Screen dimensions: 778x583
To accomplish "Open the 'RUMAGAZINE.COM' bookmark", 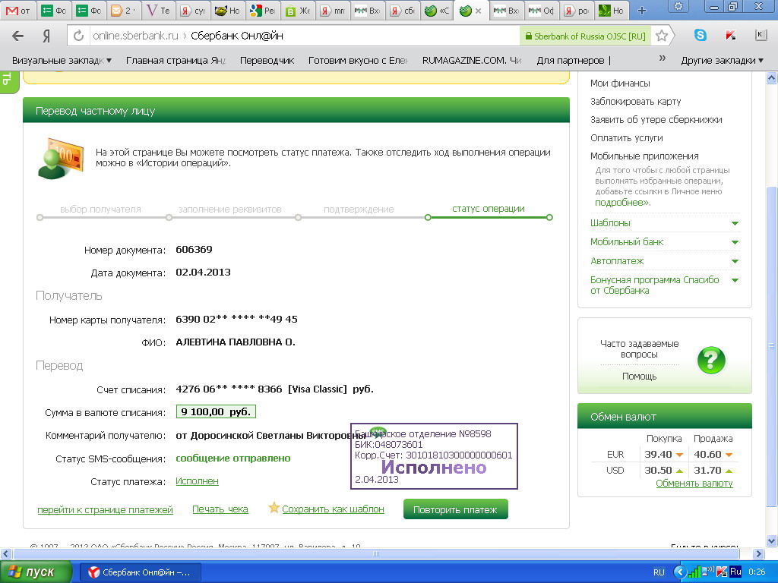I will pyautogui.click(x=472, y=61).
